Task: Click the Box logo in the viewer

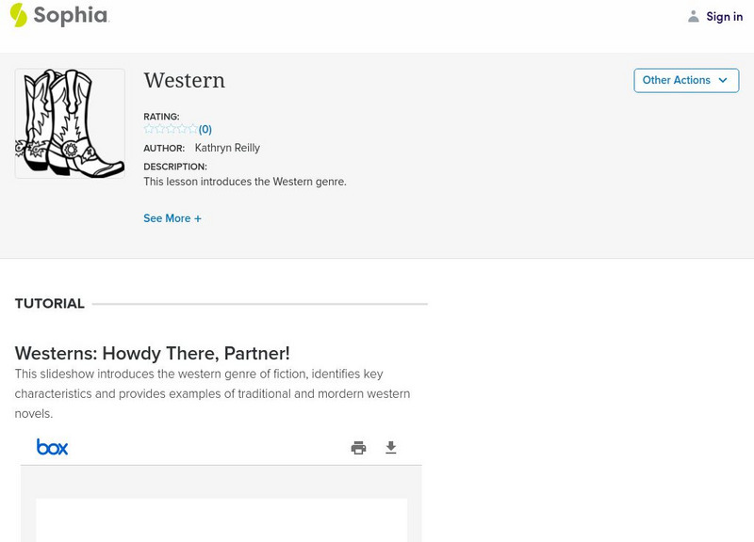Action: tap(52, 447)
